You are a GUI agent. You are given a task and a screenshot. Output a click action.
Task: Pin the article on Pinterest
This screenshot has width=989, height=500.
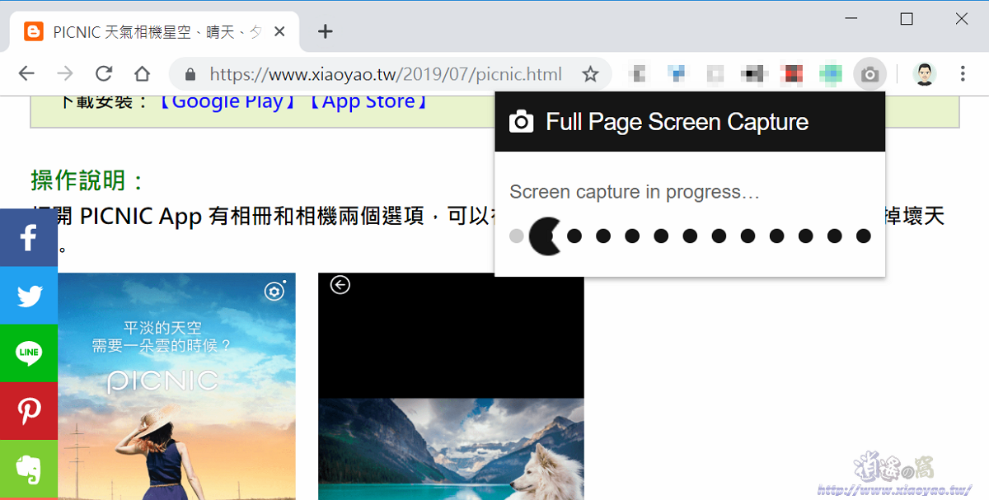click(x=29, y=411)
